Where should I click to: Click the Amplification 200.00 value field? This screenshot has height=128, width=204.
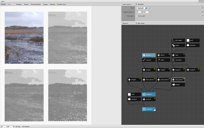tap(143, 12)
